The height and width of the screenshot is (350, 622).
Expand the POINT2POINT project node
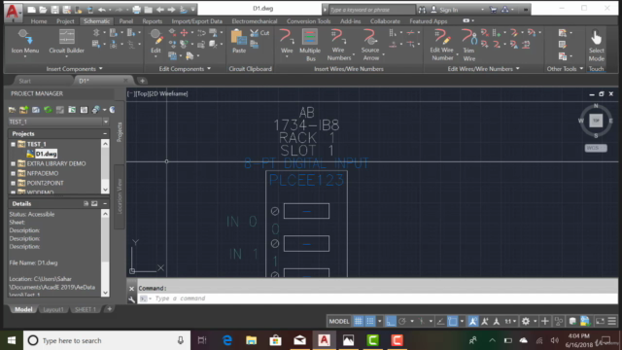pos(13,183)
